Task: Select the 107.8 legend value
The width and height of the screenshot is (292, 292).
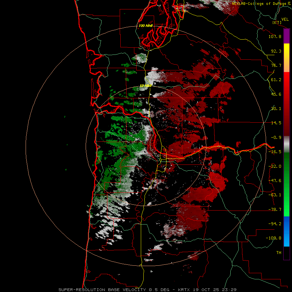Action: 275,36
